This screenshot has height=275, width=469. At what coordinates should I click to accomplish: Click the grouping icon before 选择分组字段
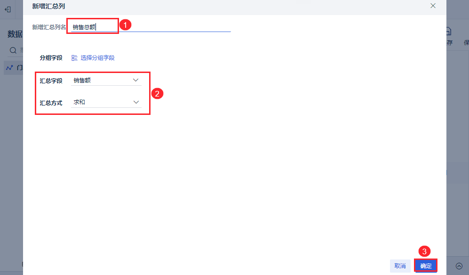tap(74, 58)
